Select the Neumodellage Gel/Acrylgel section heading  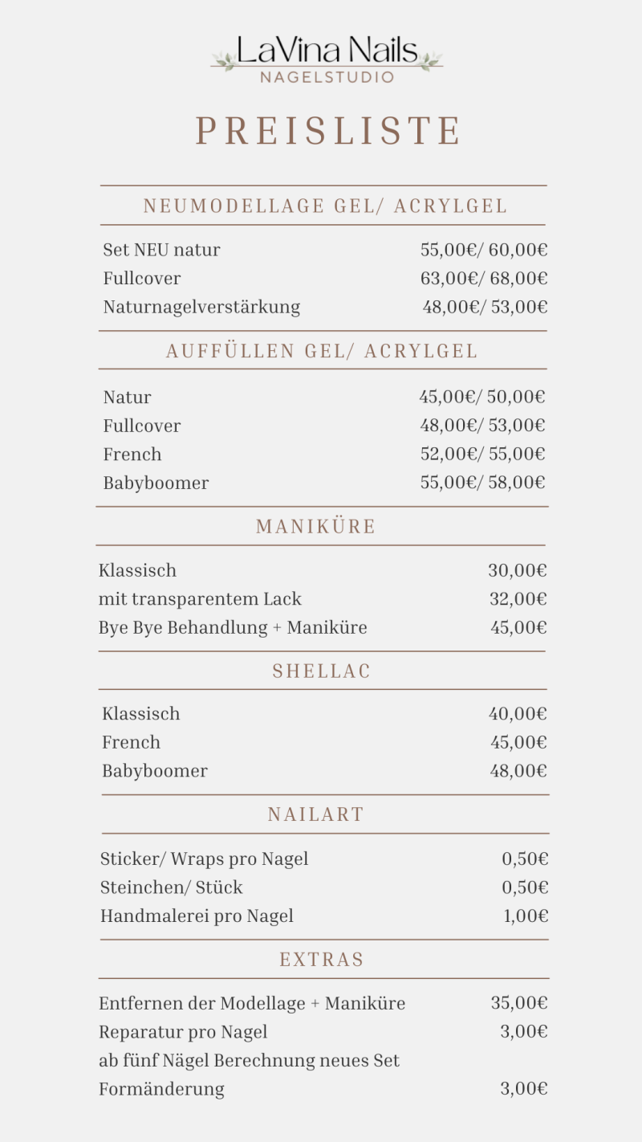click(325, 206)
